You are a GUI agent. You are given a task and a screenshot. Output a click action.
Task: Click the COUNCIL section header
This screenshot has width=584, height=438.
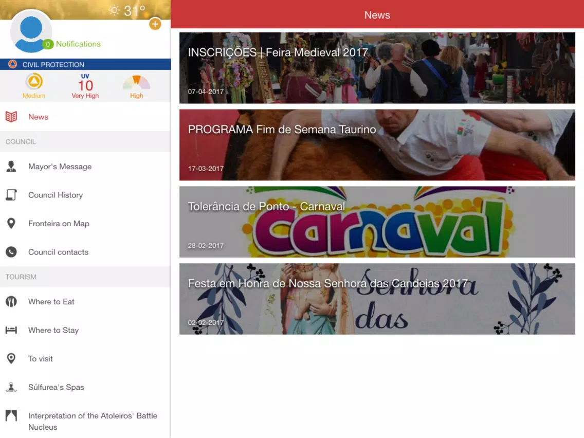[x=85, y=141]
